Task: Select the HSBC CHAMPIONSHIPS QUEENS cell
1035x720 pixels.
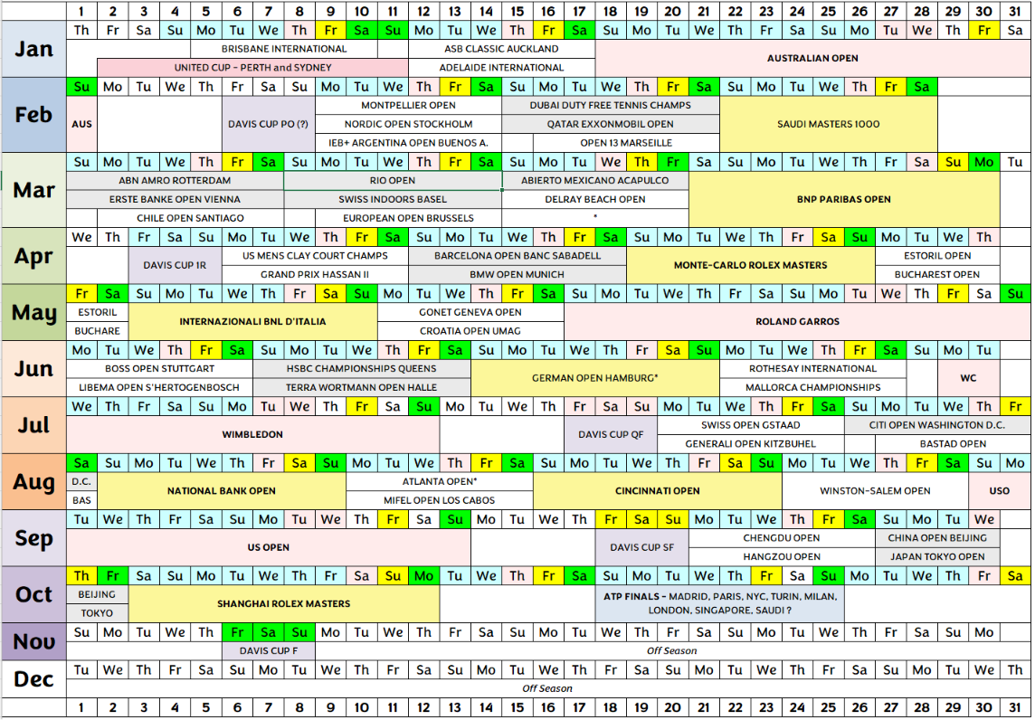Action: point(362,369)
